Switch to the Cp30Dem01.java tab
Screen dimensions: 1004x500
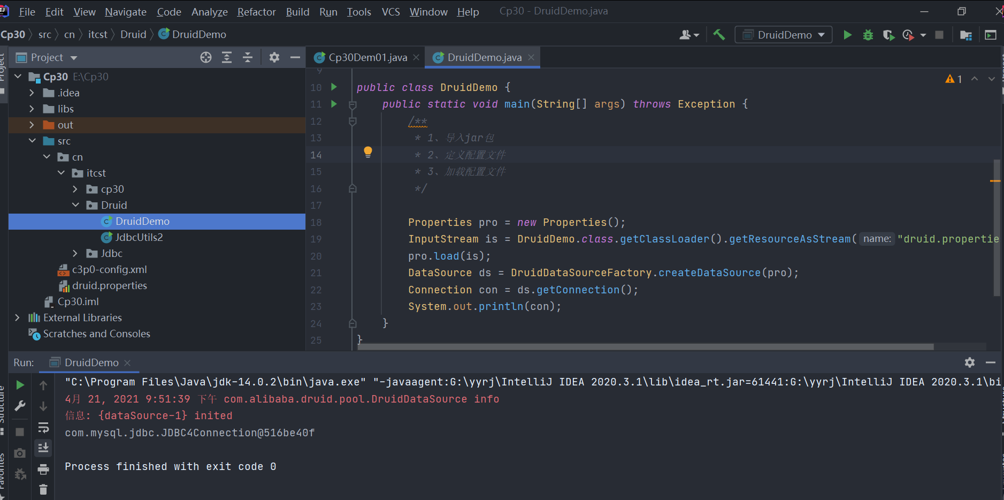tap(367, 57)
